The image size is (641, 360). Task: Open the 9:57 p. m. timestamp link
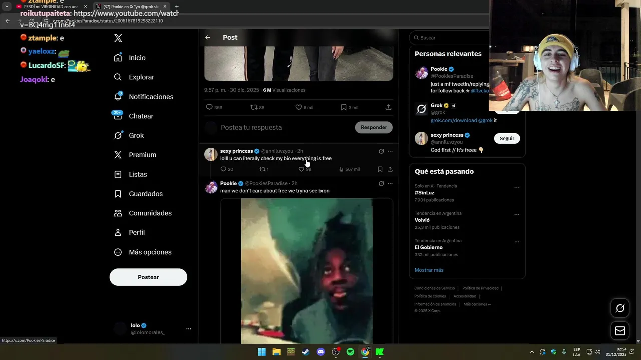232,90
